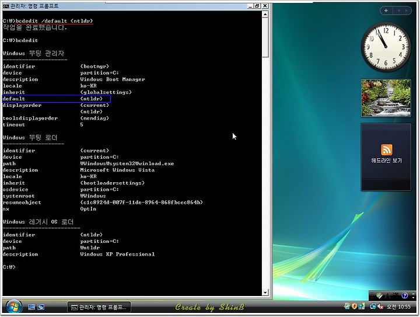Click taskbar button 관리자: 명령 프롬프트
This screenshot has width=420, height=317.
tap(99, 307)
